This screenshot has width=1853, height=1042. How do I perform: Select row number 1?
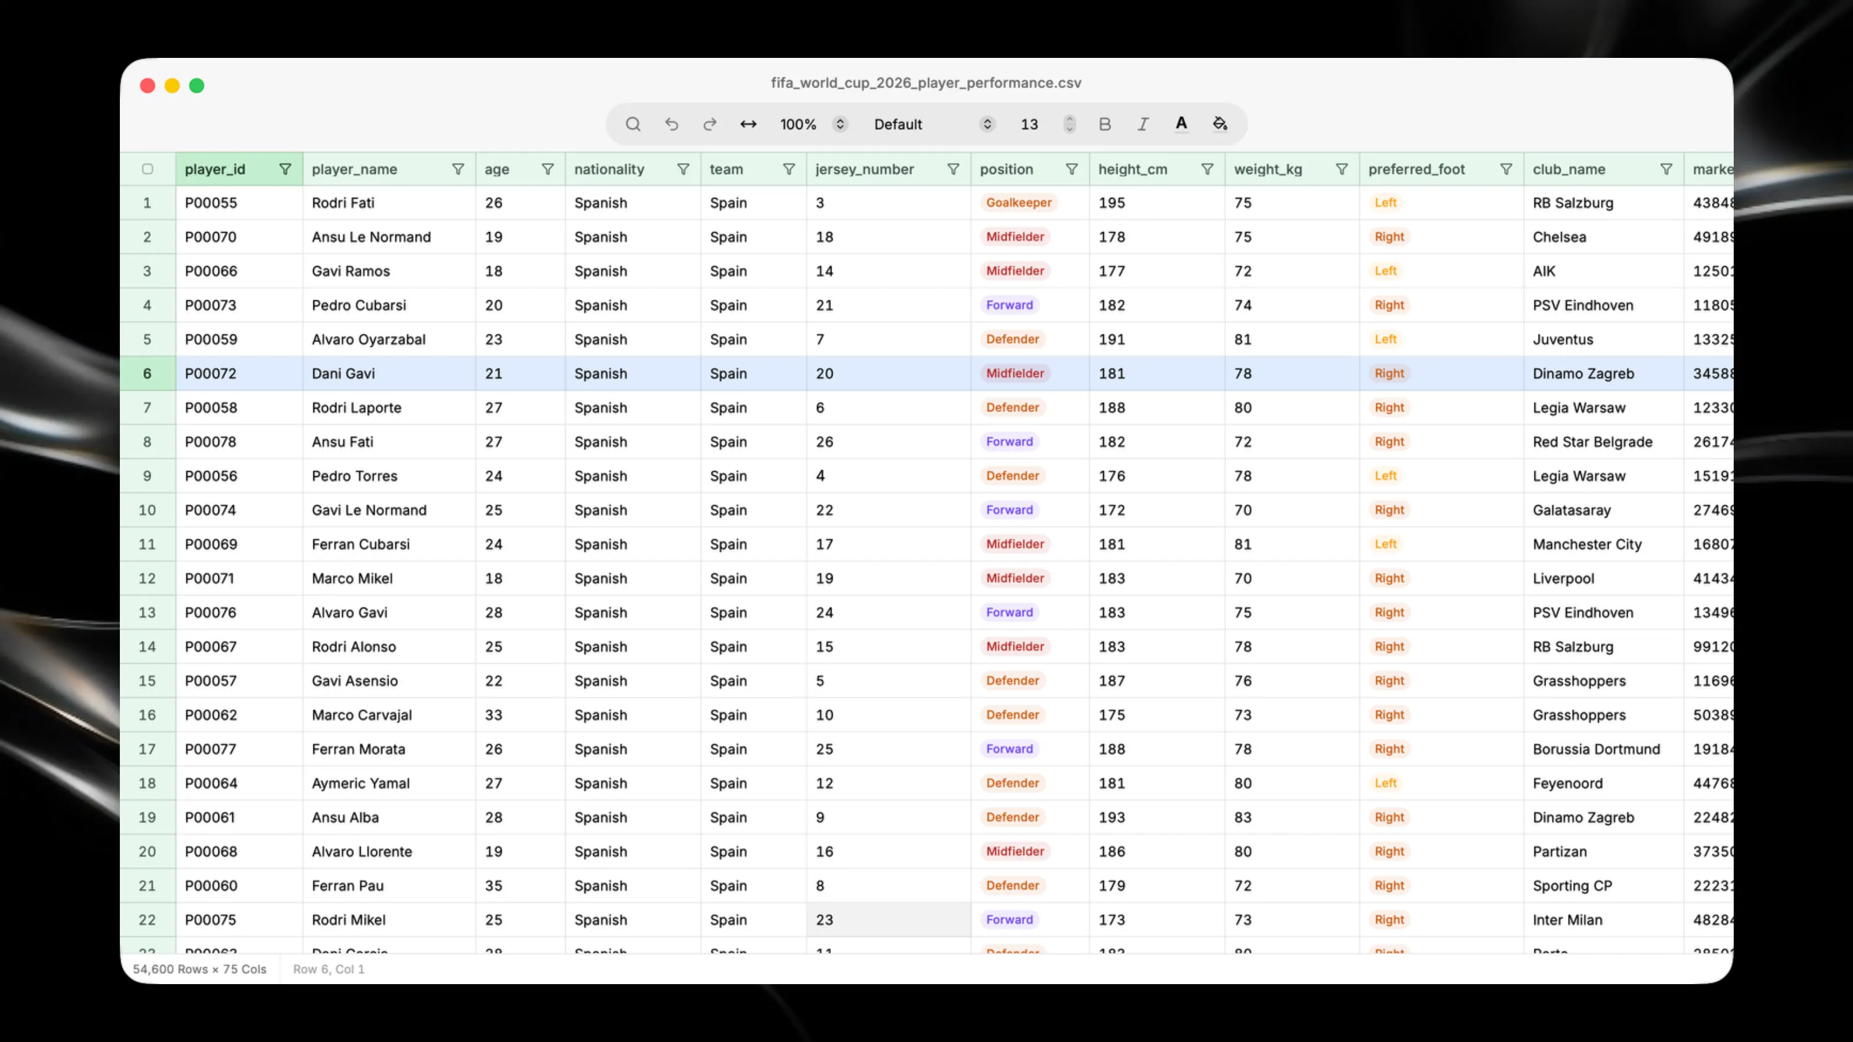[x=148, y=204]
